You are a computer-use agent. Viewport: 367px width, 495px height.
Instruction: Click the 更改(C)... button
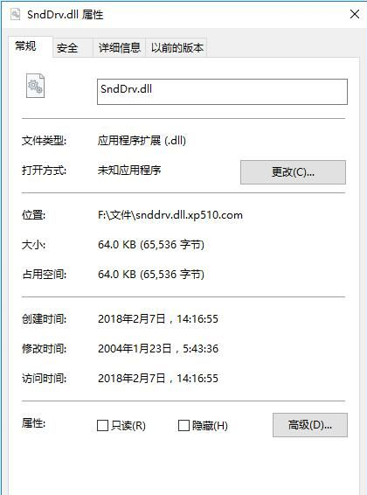point(293,172)
